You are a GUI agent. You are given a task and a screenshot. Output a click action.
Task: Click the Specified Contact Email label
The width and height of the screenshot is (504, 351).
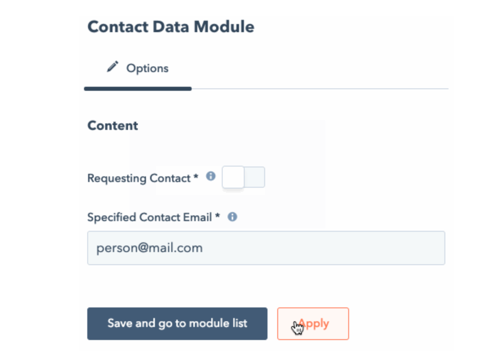[x=149, y=217]
